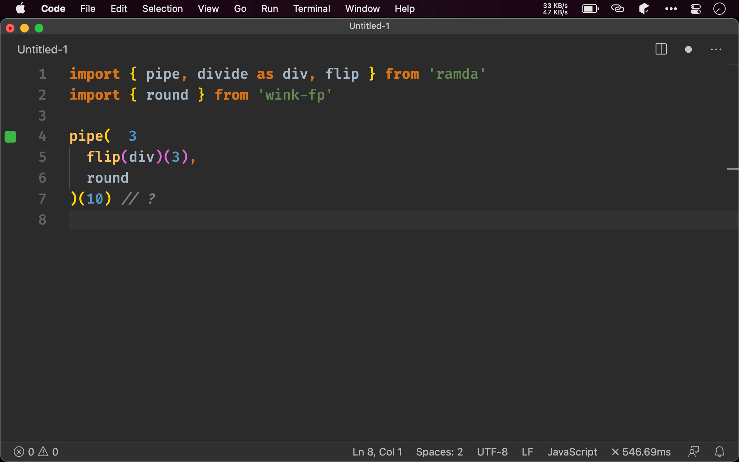This screenshot has width=739, height=462.
Task: Click flip(div)(3) on line 5
Action: (x=137, y=157)
